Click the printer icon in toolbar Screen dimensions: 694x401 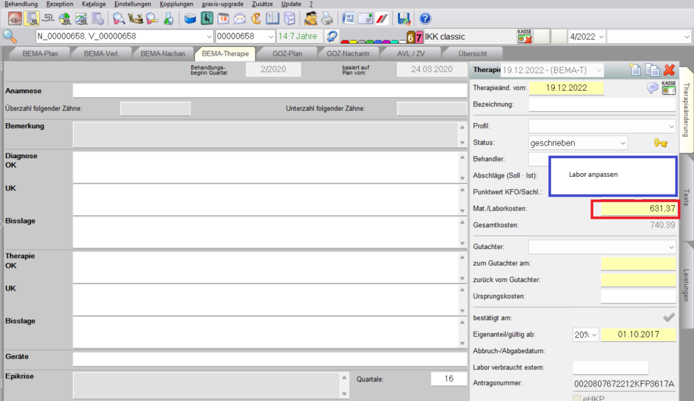327,18
